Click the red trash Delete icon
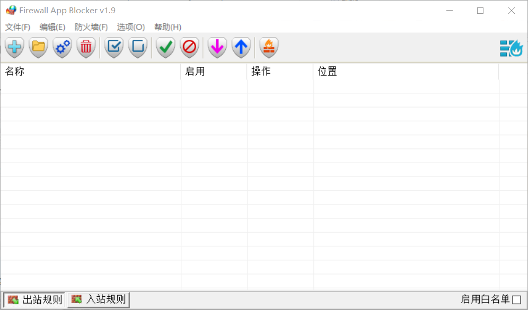 [86, 48]
